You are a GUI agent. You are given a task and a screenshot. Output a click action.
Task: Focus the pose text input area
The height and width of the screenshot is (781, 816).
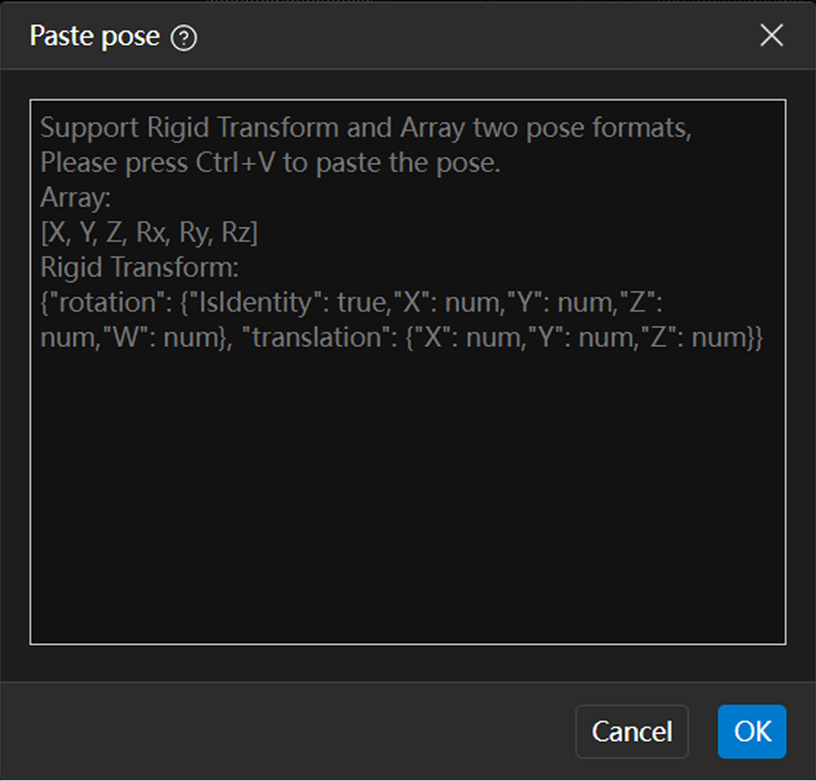407,479
